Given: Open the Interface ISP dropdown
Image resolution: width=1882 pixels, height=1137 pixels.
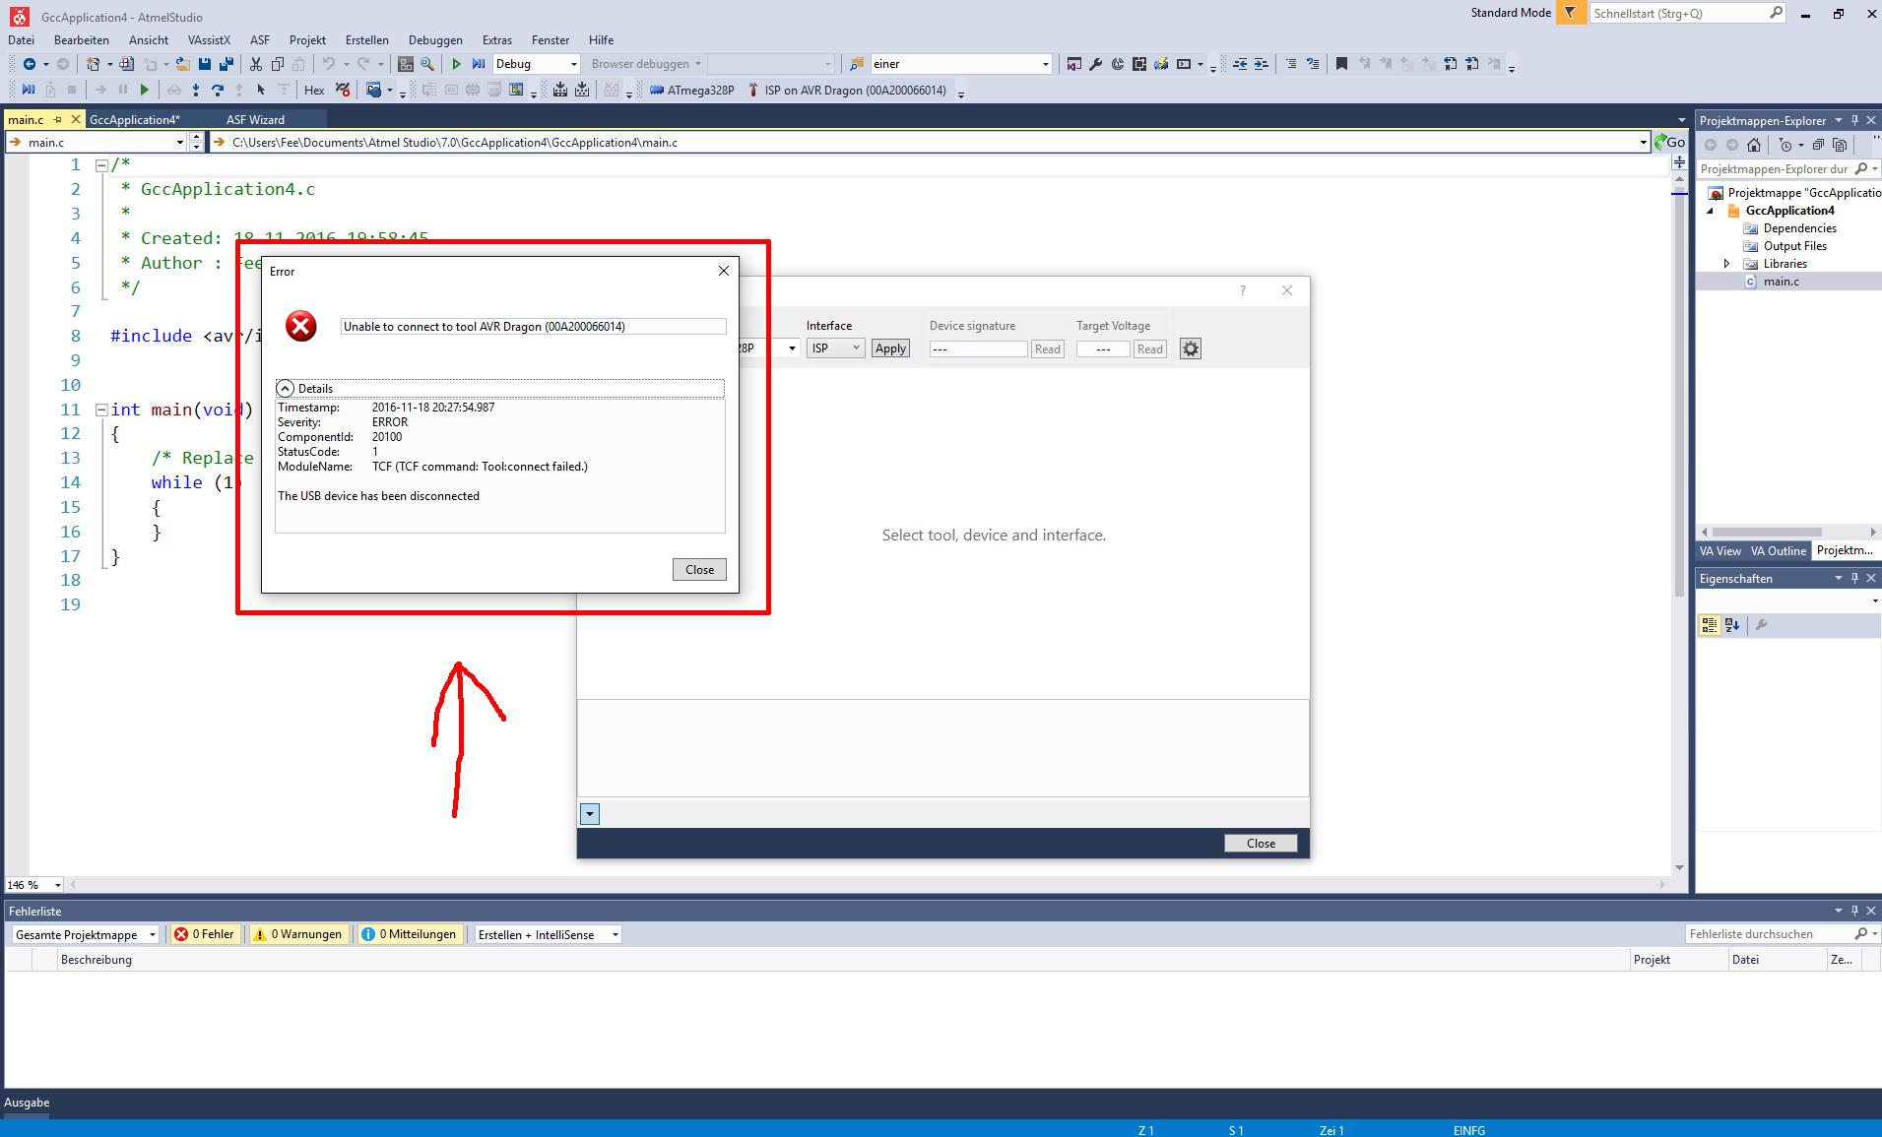Looking at the screenshot, I should pos(835,348).
